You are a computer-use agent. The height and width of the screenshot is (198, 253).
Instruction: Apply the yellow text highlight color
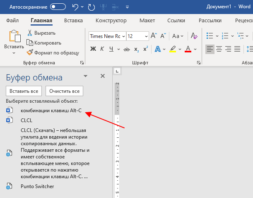click(173, 49)
